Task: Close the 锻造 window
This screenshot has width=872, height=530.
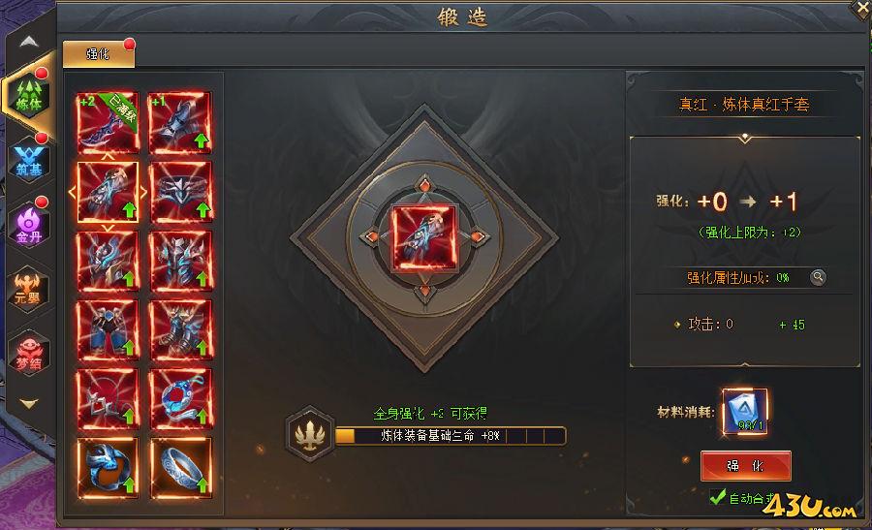Action: pos(861,9)
